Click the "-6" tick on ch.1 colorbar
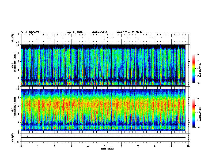 (198, 54)
